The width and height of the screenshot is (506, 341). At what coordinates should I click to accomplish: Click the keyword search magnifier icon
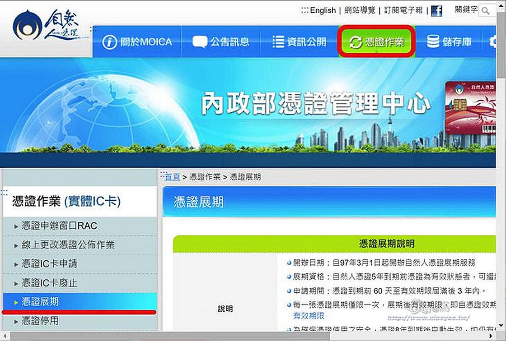pos(485,11)
